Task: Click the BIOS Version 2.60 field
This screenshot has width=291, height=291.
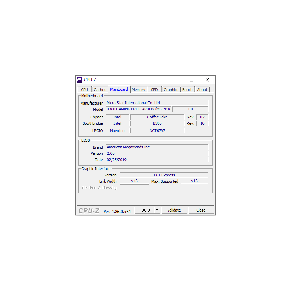Action: [157, 153]
